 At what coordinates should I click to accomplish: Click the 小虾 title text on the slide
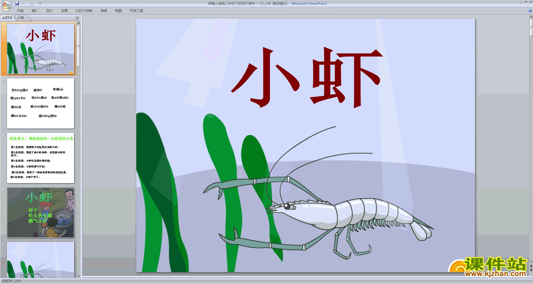pos(307,78)
